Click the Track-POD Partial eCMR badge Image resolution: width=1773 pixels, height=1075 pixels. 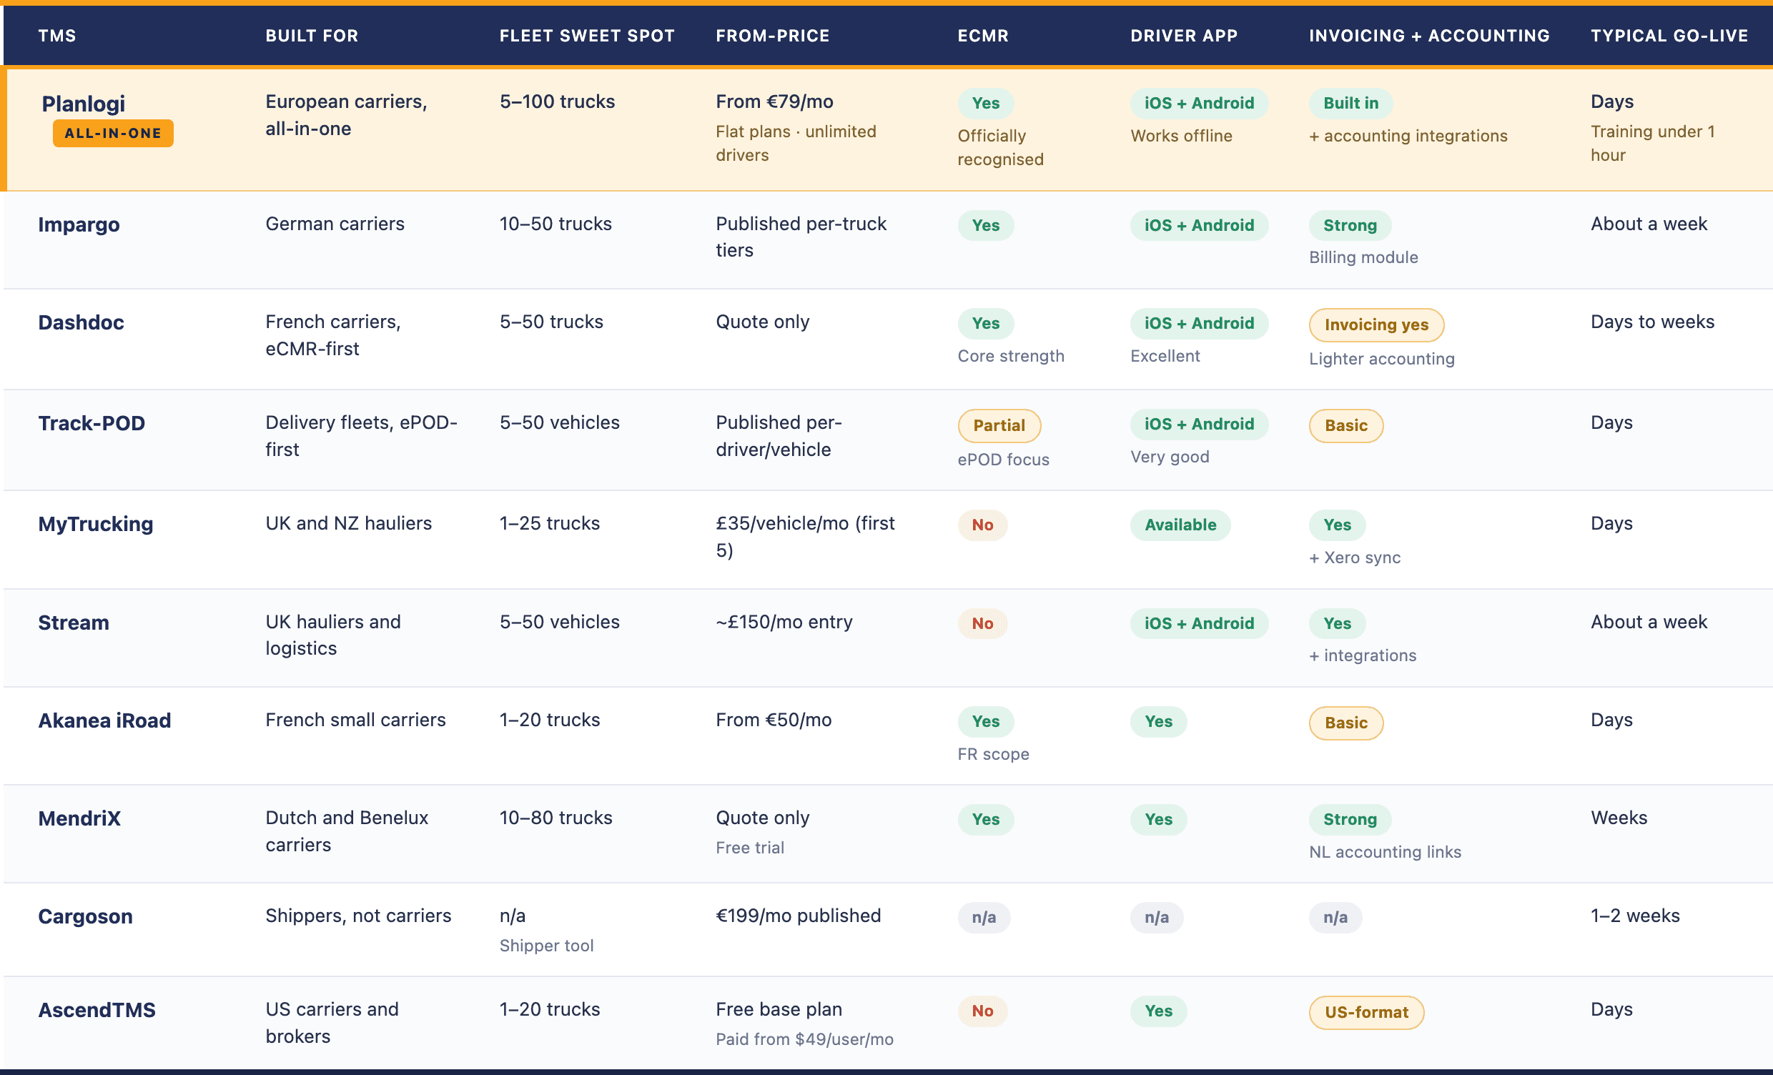point(999,425)
